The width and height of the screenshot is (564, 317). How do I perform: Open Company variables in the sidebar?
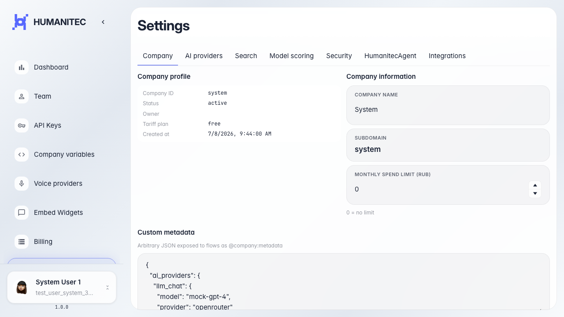pyautogui.click(x=62, y=155)
